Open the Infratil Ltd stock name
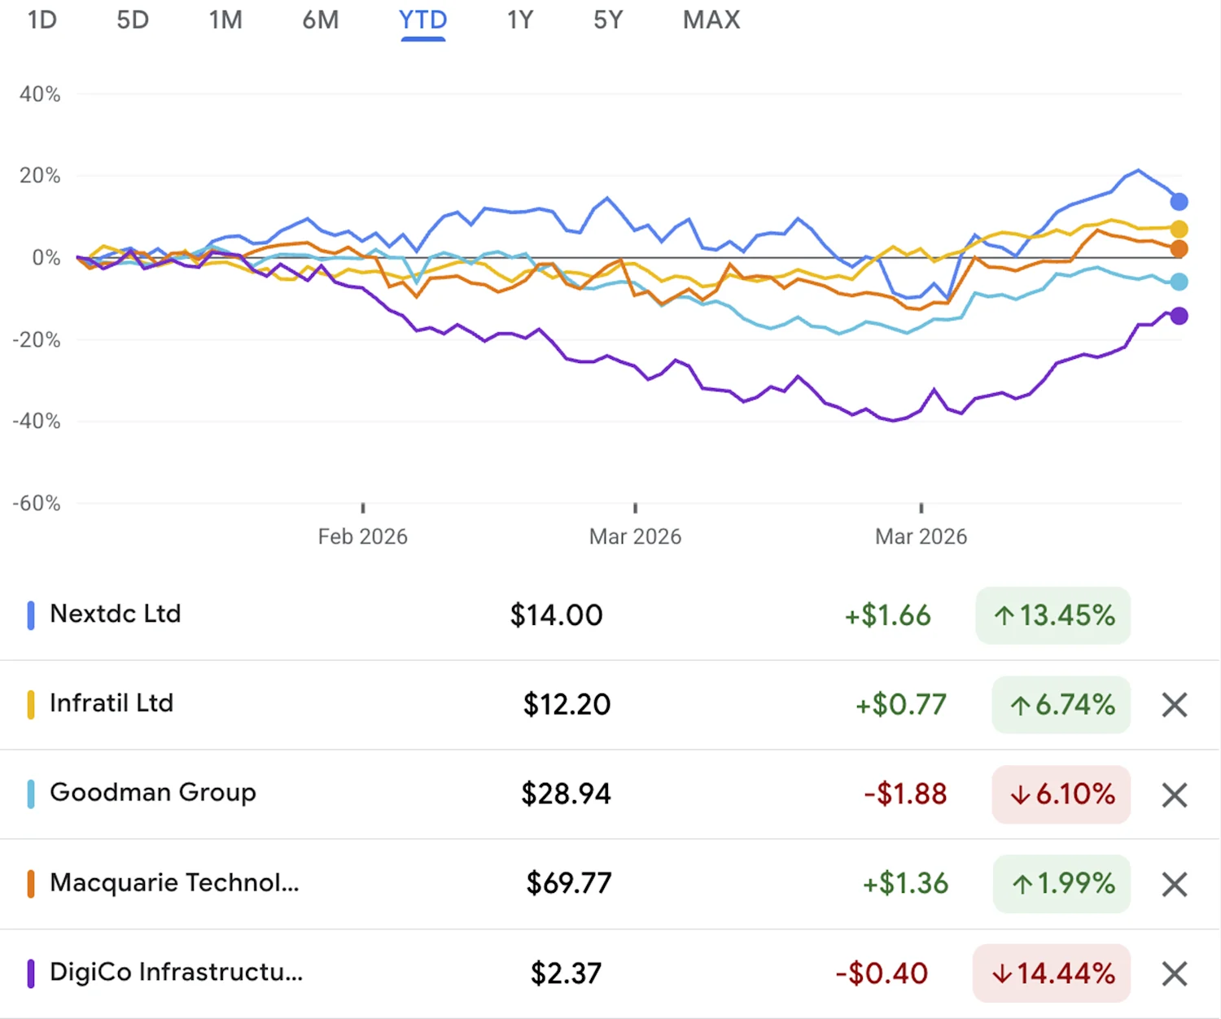Image resolution: width=1221 pixels, height=1019 pixels. tap(112, 703)
